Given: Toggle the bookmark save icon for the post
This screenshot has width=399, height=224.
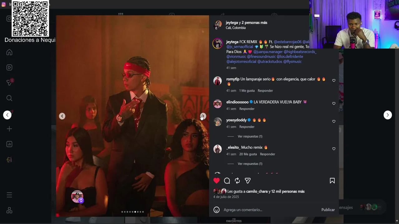Looking at the screenshot, I should pyautogui.click(x=332, y=181).
